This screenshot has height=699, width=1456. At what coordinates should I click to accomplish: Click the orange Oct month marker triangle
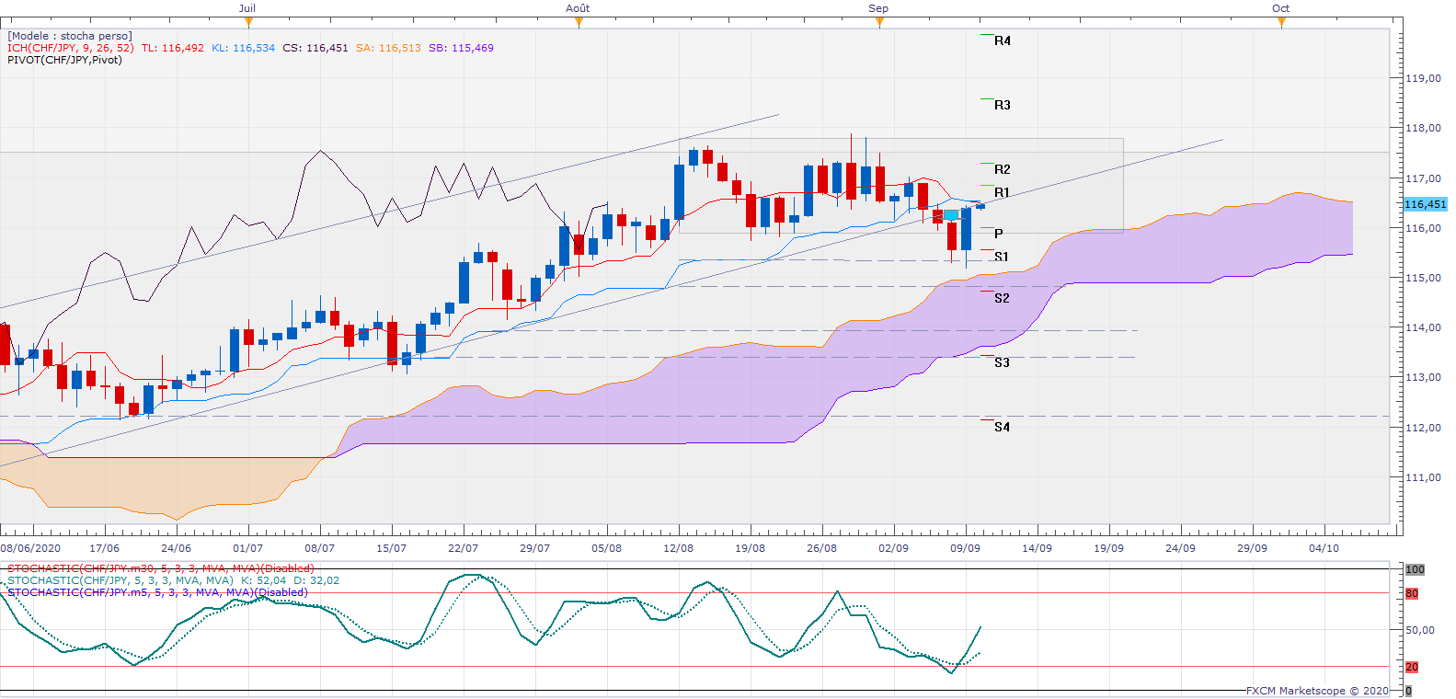click(1281, 23)
